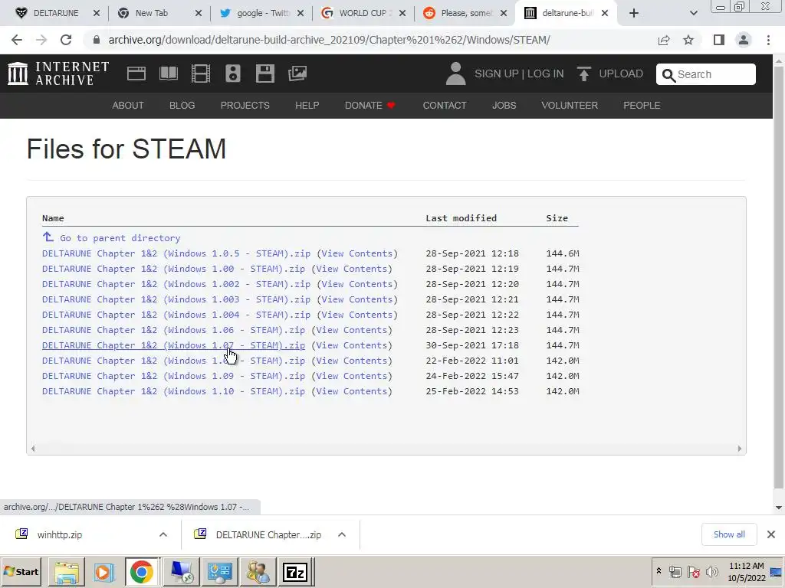Image resolution: width=785 pixels, height=588 pixels.
Task: Show hidden system tray icons
Action: pos(659,571)
